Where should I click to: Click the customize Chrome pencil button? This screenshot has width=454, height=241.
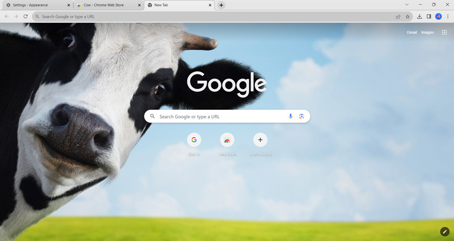click(444, 231)
